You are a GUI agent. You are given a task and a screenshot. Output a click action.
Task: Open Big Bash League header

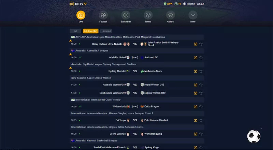pyautogui.click(x=137, y=64)
